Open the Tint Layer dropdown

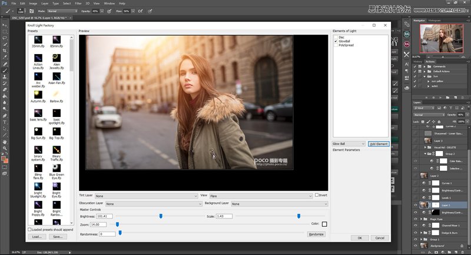click(x=146, y=196)
